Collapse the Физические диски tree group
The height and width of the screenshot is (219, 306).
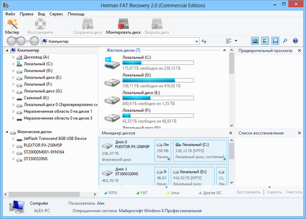[x=6, y=132]
